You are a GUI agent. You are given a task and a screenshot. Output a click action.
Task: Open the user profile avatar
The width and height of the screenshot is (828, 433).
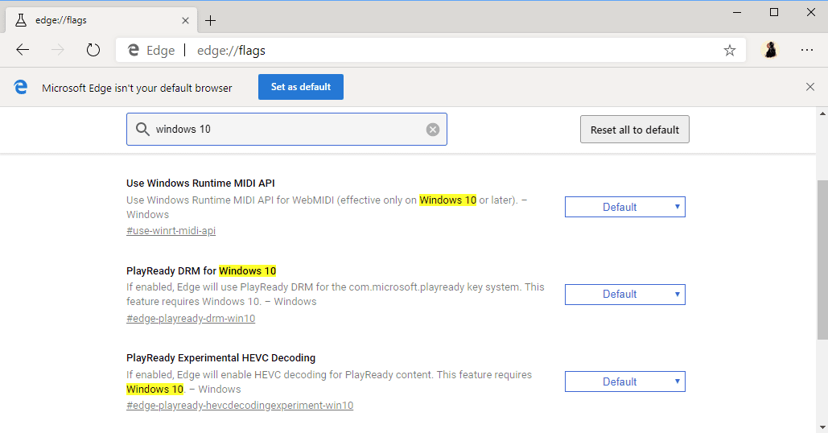point(770,50)
